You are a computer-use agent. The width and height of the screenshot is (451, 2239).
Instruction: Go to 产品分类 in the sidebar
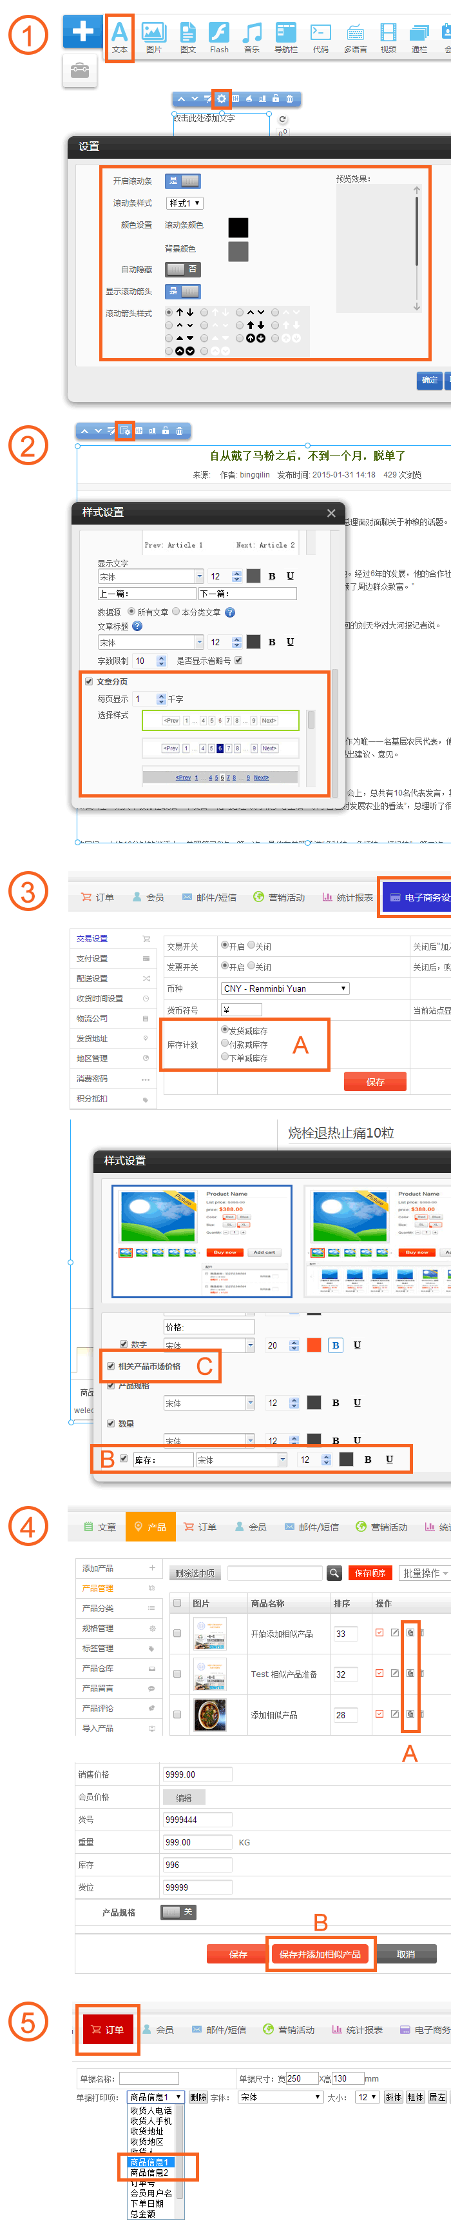(x=98, y=1609)
